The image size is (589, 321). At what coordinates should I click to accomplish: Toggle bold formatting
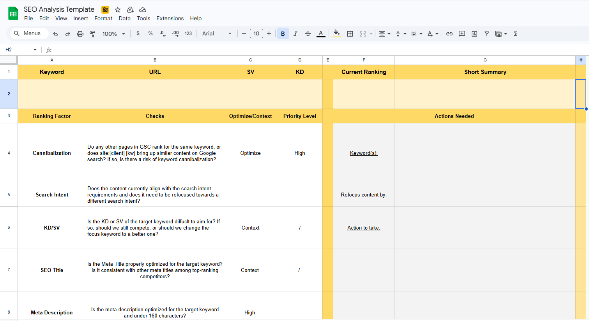[283, 33]
